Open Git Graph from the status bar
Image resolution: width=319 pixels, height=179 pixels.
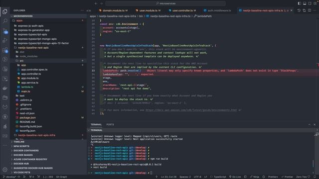coord(61,177)
